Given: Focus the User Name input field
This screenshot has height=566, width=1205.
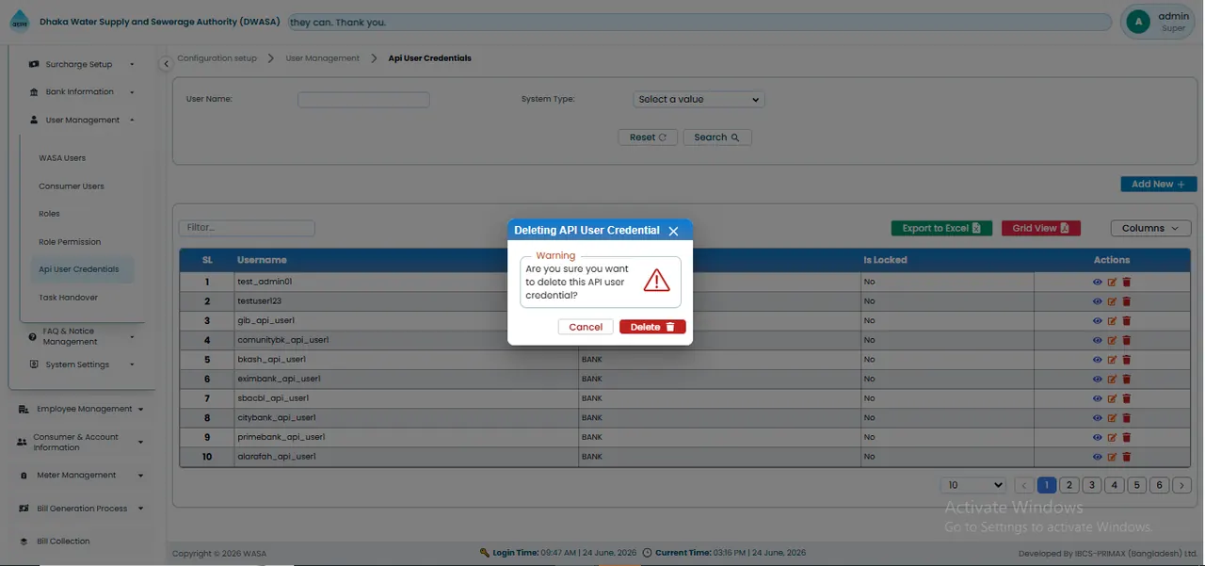Looking at the screenshot, I should (x=363, y=99).
